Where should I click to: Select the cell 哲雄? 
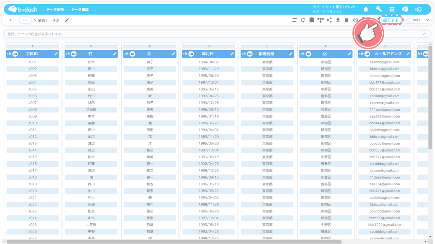coord(150,225)
